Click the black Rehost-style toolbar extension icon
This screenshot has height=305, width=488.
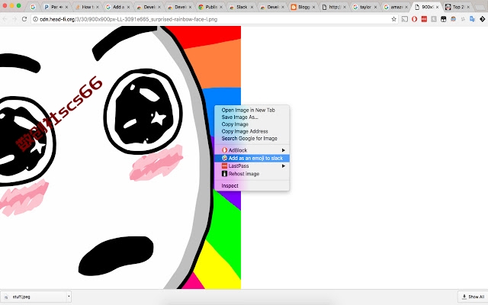tap(443, 19)
